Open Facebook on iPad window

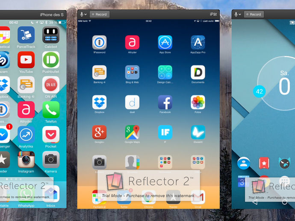click(165, 102)
